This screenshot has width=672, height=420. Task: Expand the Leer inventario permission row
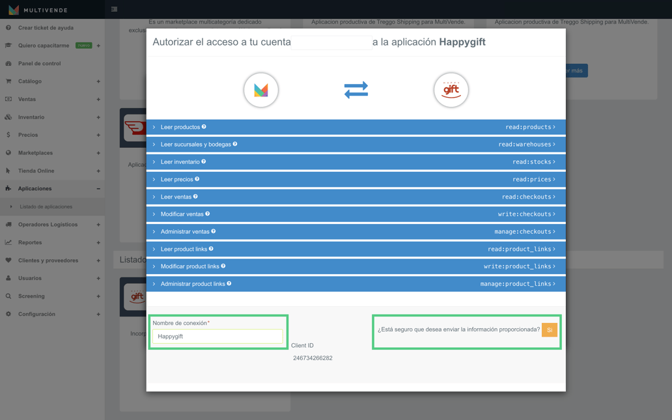356,162
